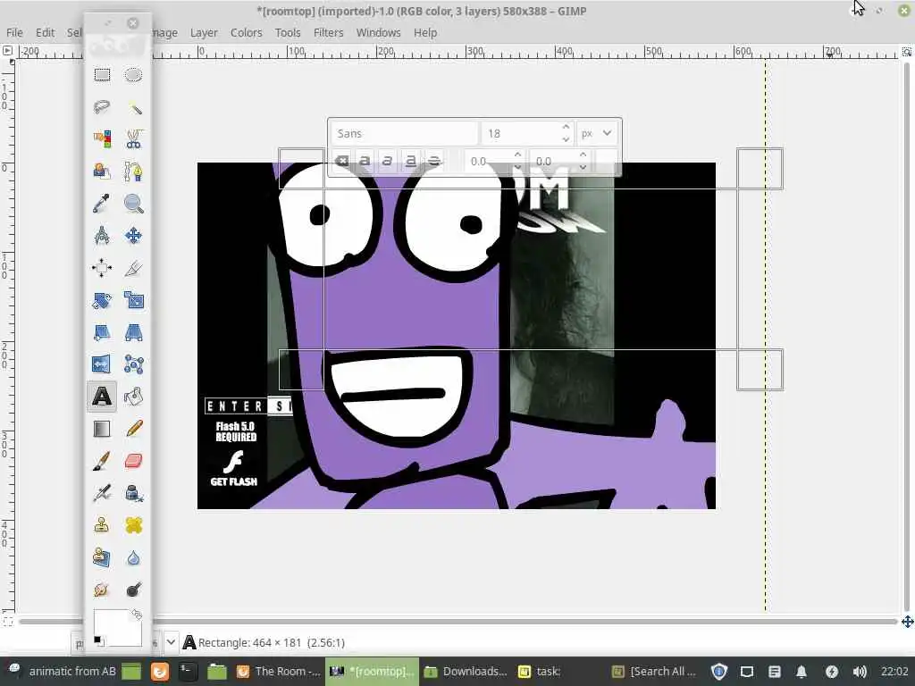This screenshot has width=915, height=686.
Task: Click the canvas navigation cross icon
Action: pyautogui.click(x=907, y=622)
